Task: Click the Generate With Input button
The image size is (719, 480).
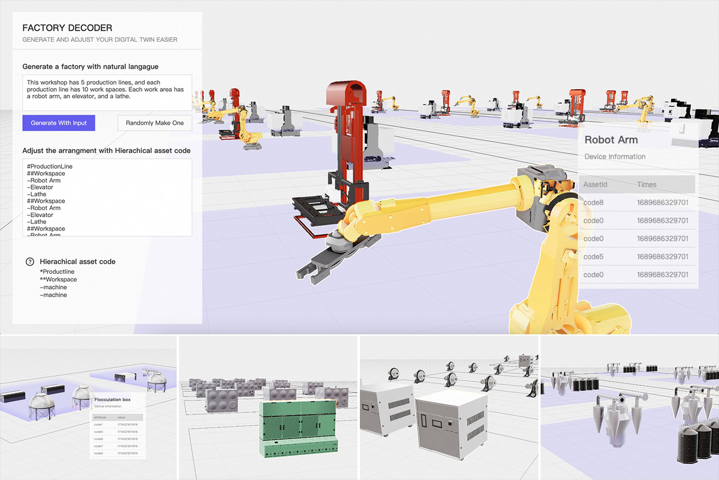Action: click(x=59, y=123)
